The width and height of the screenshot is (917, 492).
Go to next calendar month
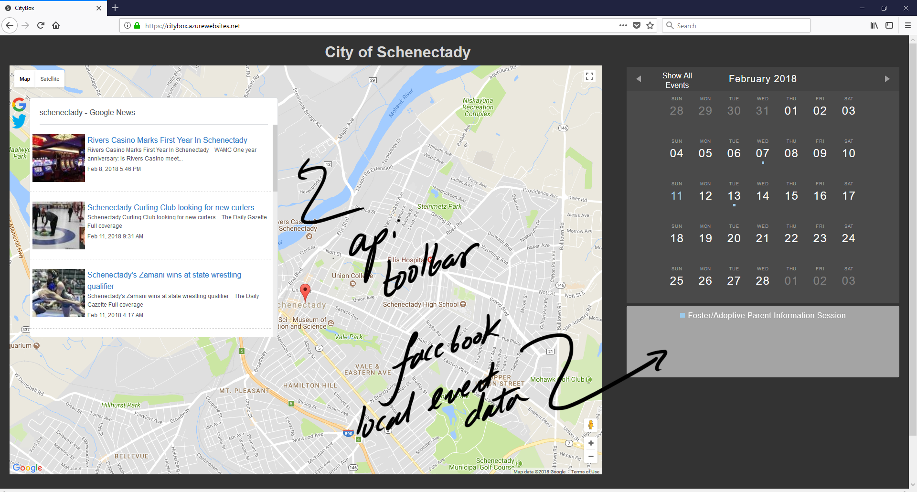point(887,79)
